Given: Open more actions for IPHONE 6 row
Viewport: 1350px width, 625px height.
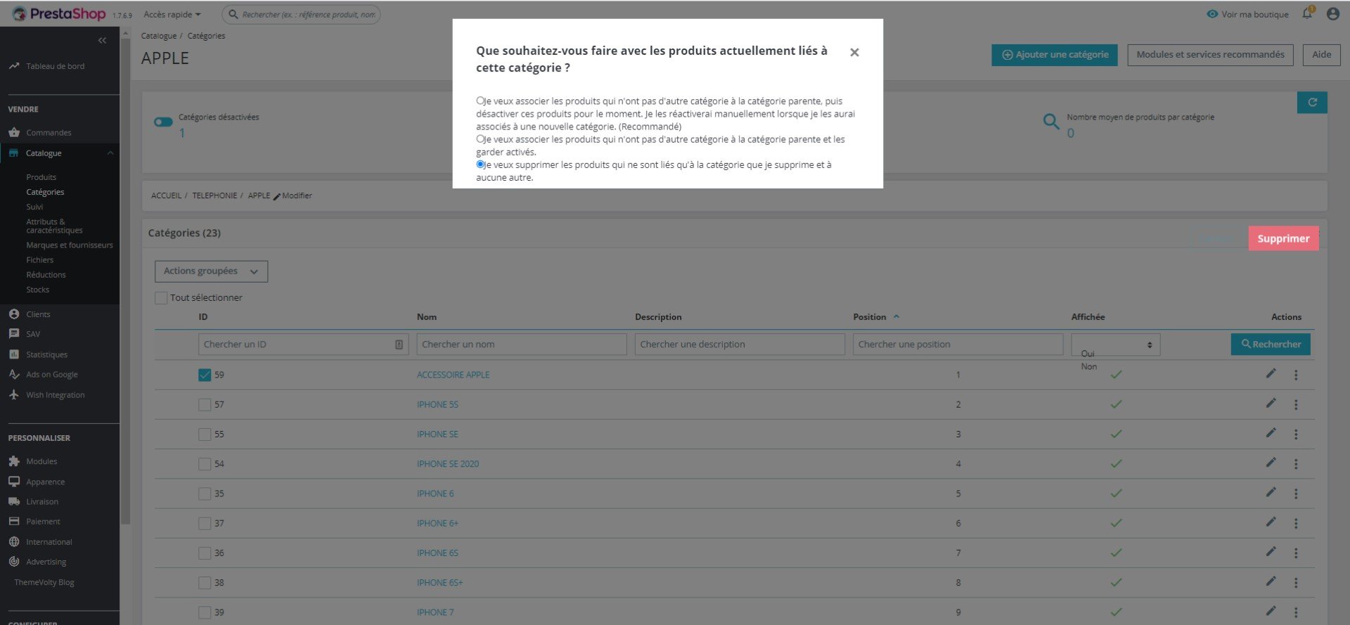Looking at the screenshot, I should [1296, 494].
